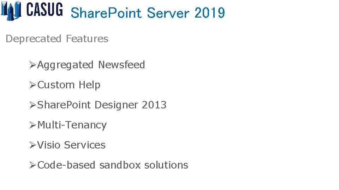
Task: Click the arrow bullet beside Code-based sandbox solutions
Action: click(32, 165)
